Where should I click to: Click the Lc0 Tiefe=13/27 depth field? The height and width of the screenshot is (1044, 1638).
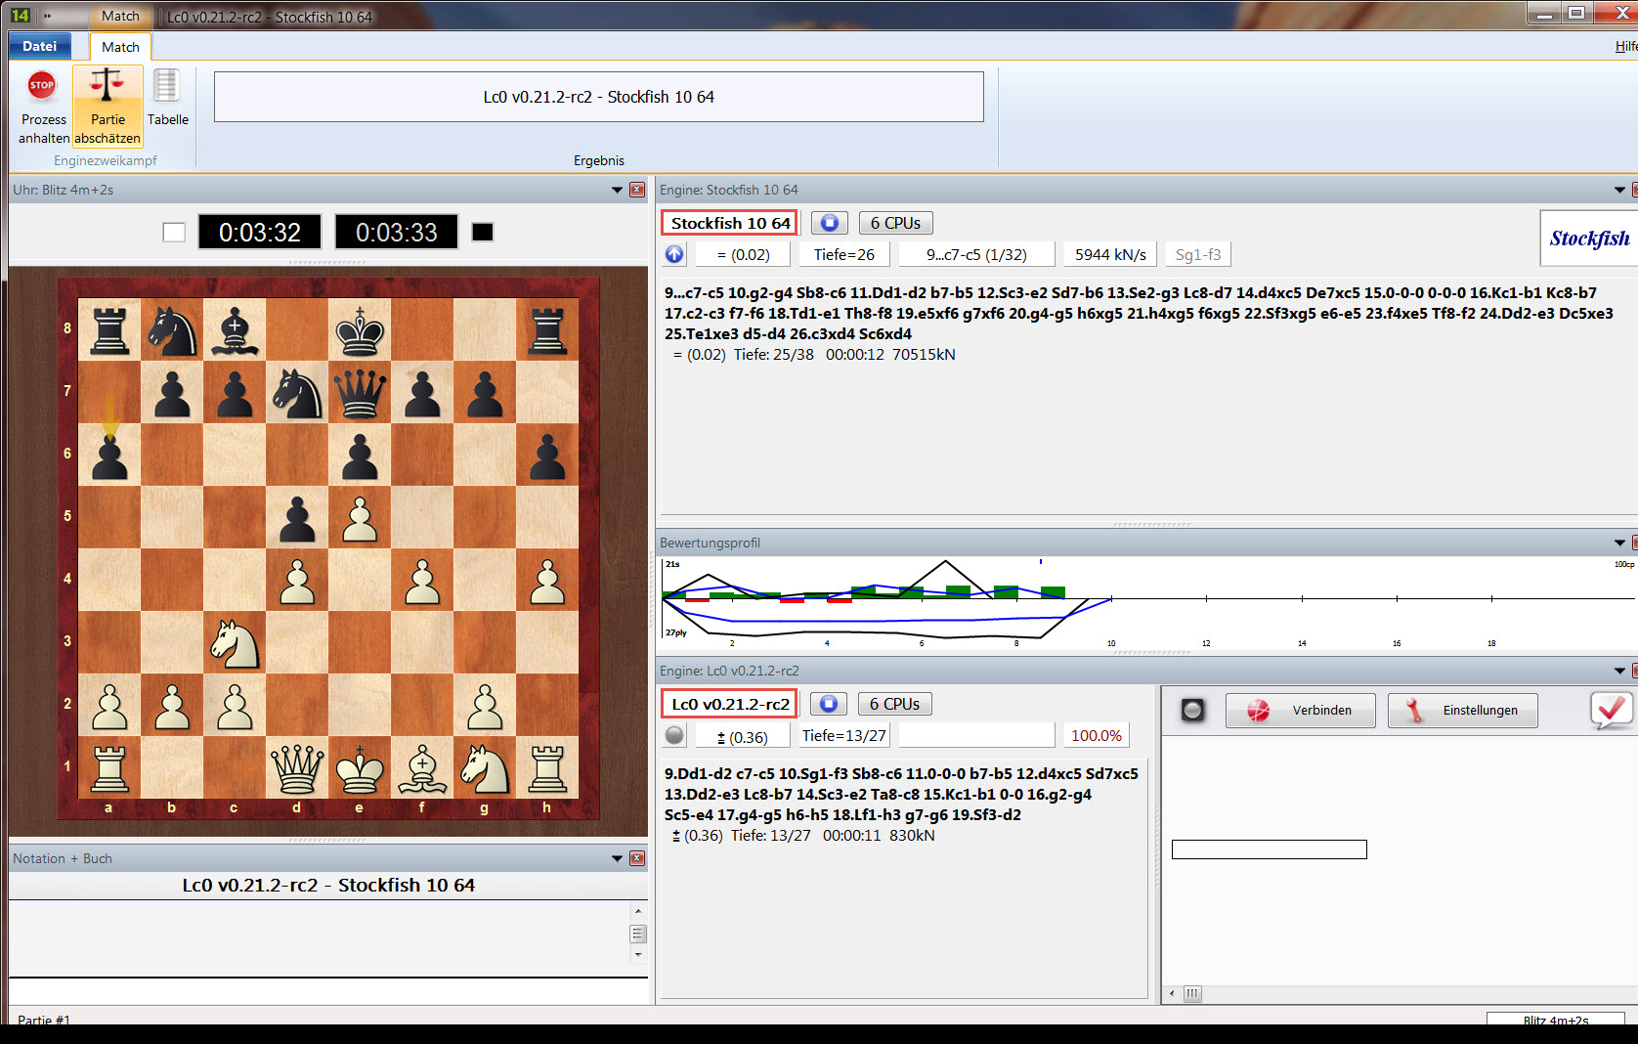844,735
